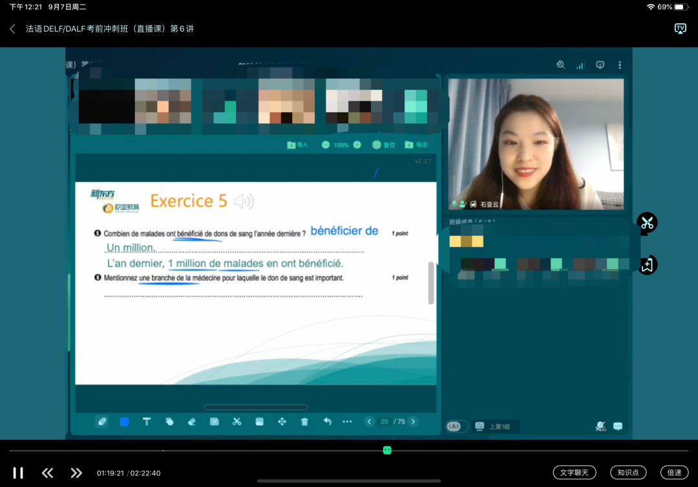This screenshot has width=698, height=487.
Task: Click the blue 'bénéficier de' annotation
Action: pos(344,231)
